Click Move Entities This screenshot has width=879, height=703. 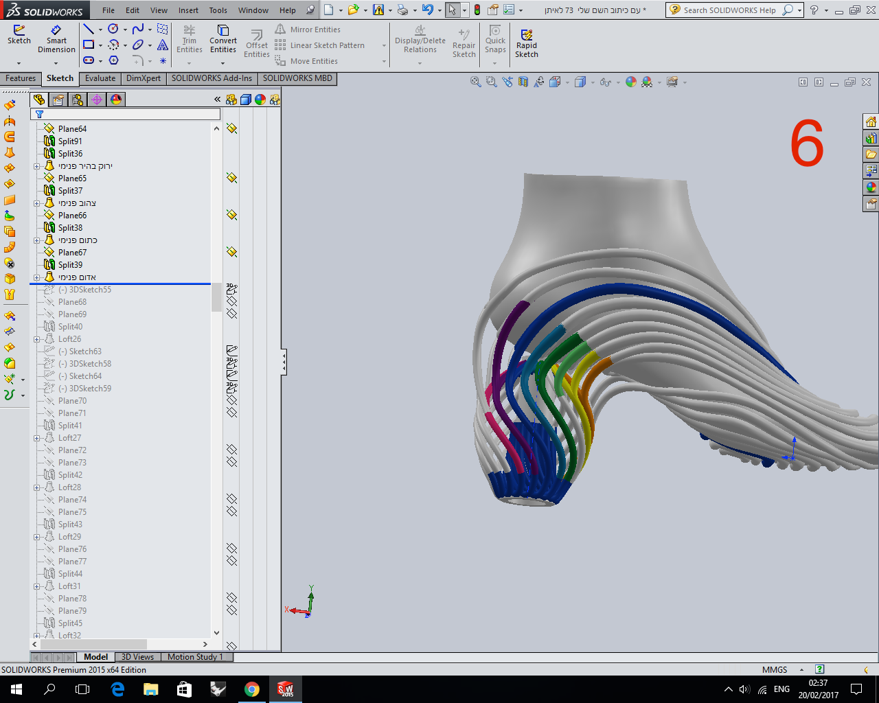[x=306, y=61]
